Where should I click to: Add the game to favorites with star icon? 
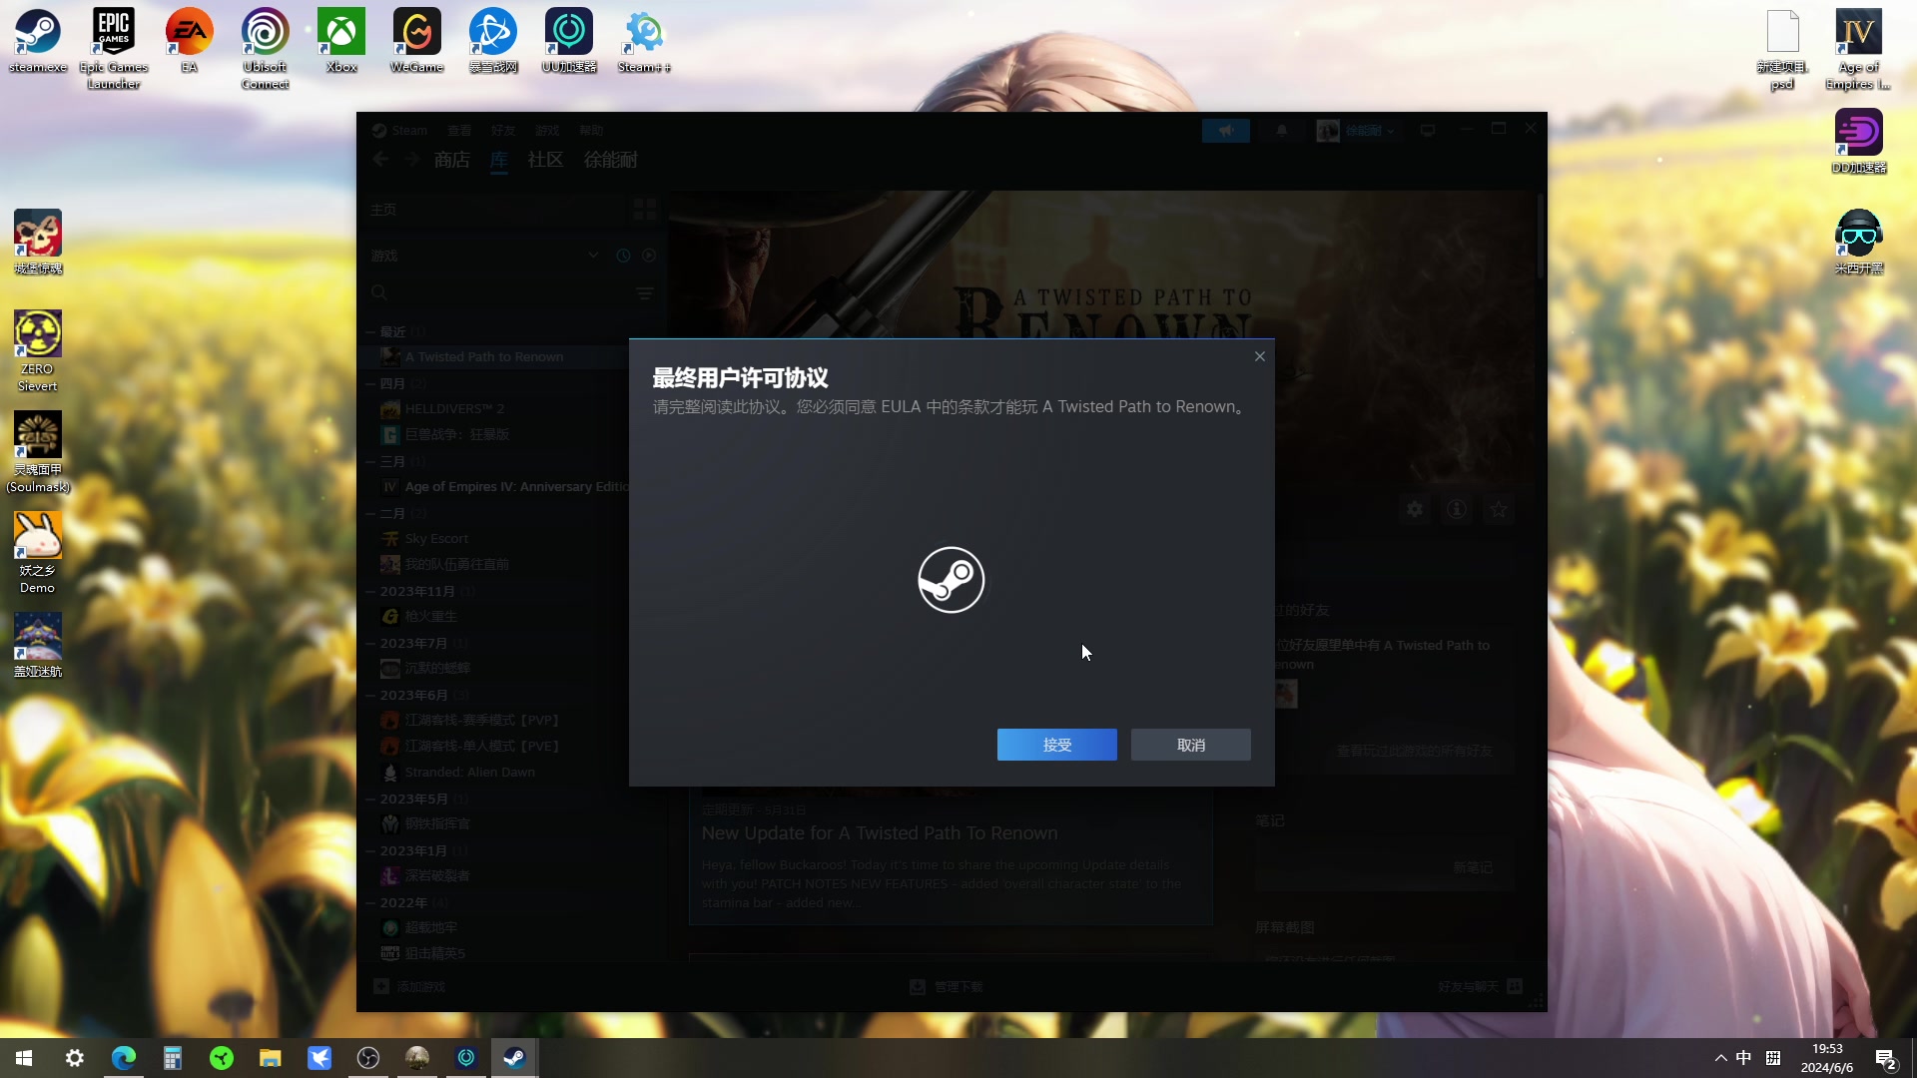point(1499,510)
